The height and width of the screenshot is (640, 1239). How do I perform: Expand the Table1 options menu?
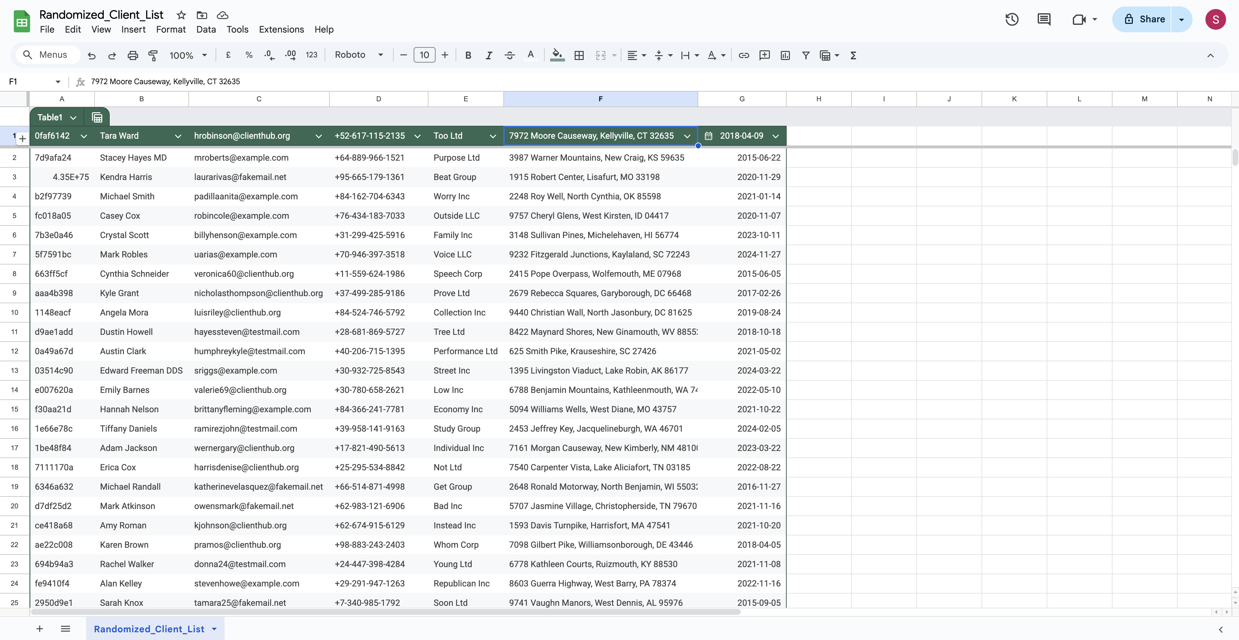(73, 117)
